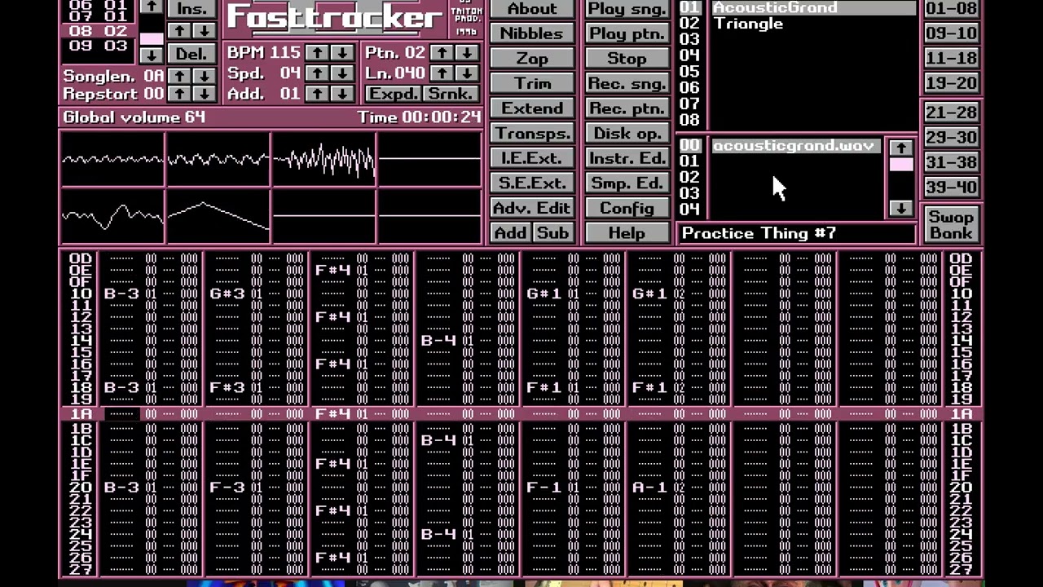
Task: Click the song position list down arrow
Action: [151, 55]
